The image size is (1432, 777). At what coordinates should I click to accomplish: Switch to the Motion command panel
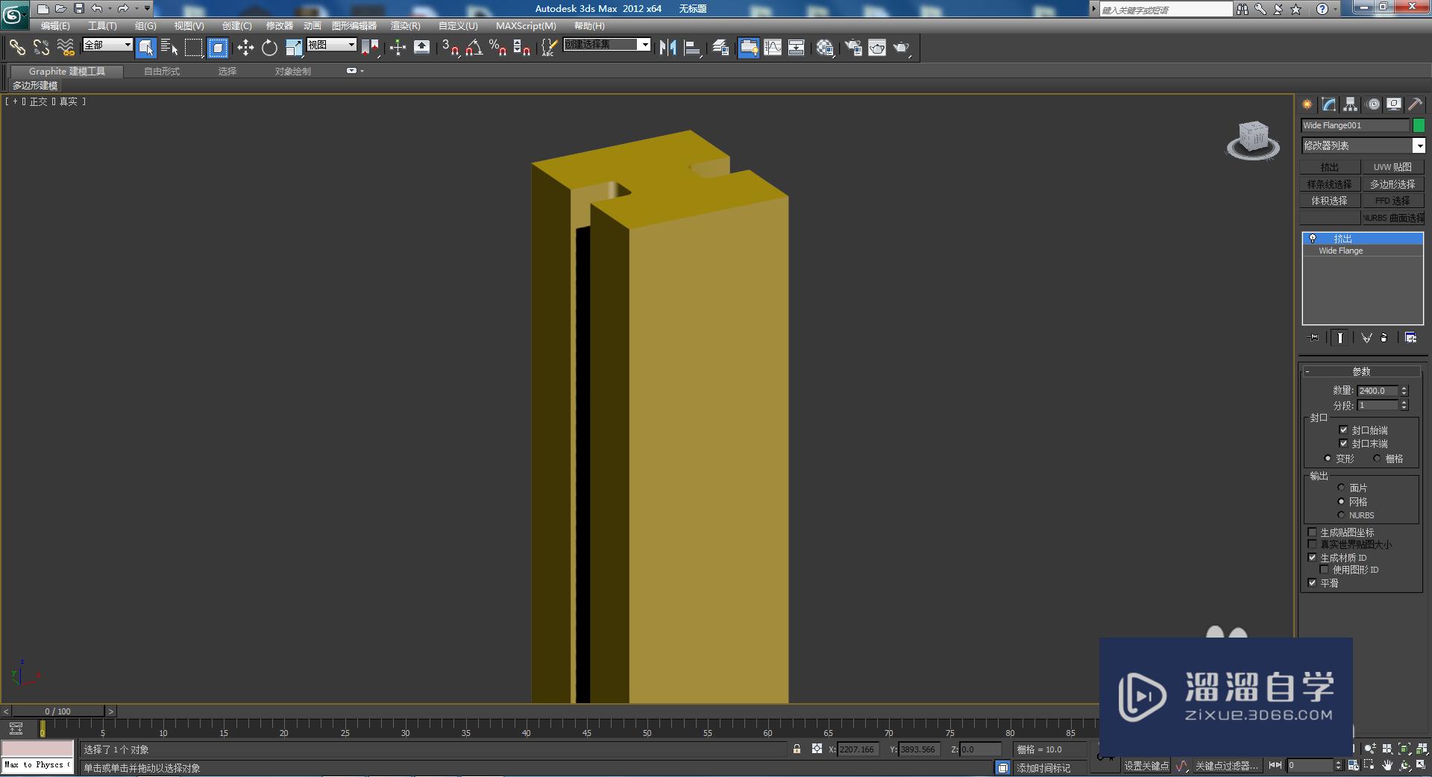tap(1373, 104)
